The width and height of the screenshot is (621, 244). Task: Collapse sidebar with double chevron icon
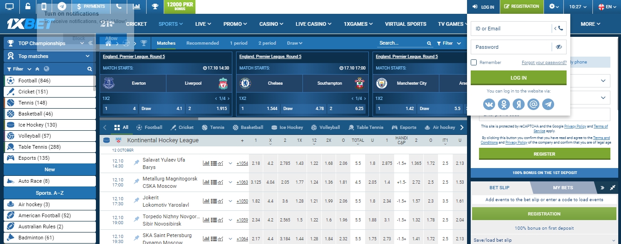(91, 43)
